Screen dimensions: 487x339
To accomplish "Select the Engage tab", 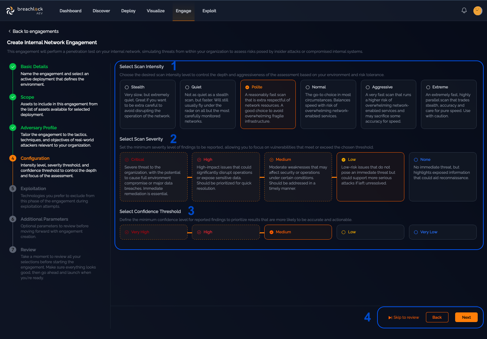I will [184, 11].
